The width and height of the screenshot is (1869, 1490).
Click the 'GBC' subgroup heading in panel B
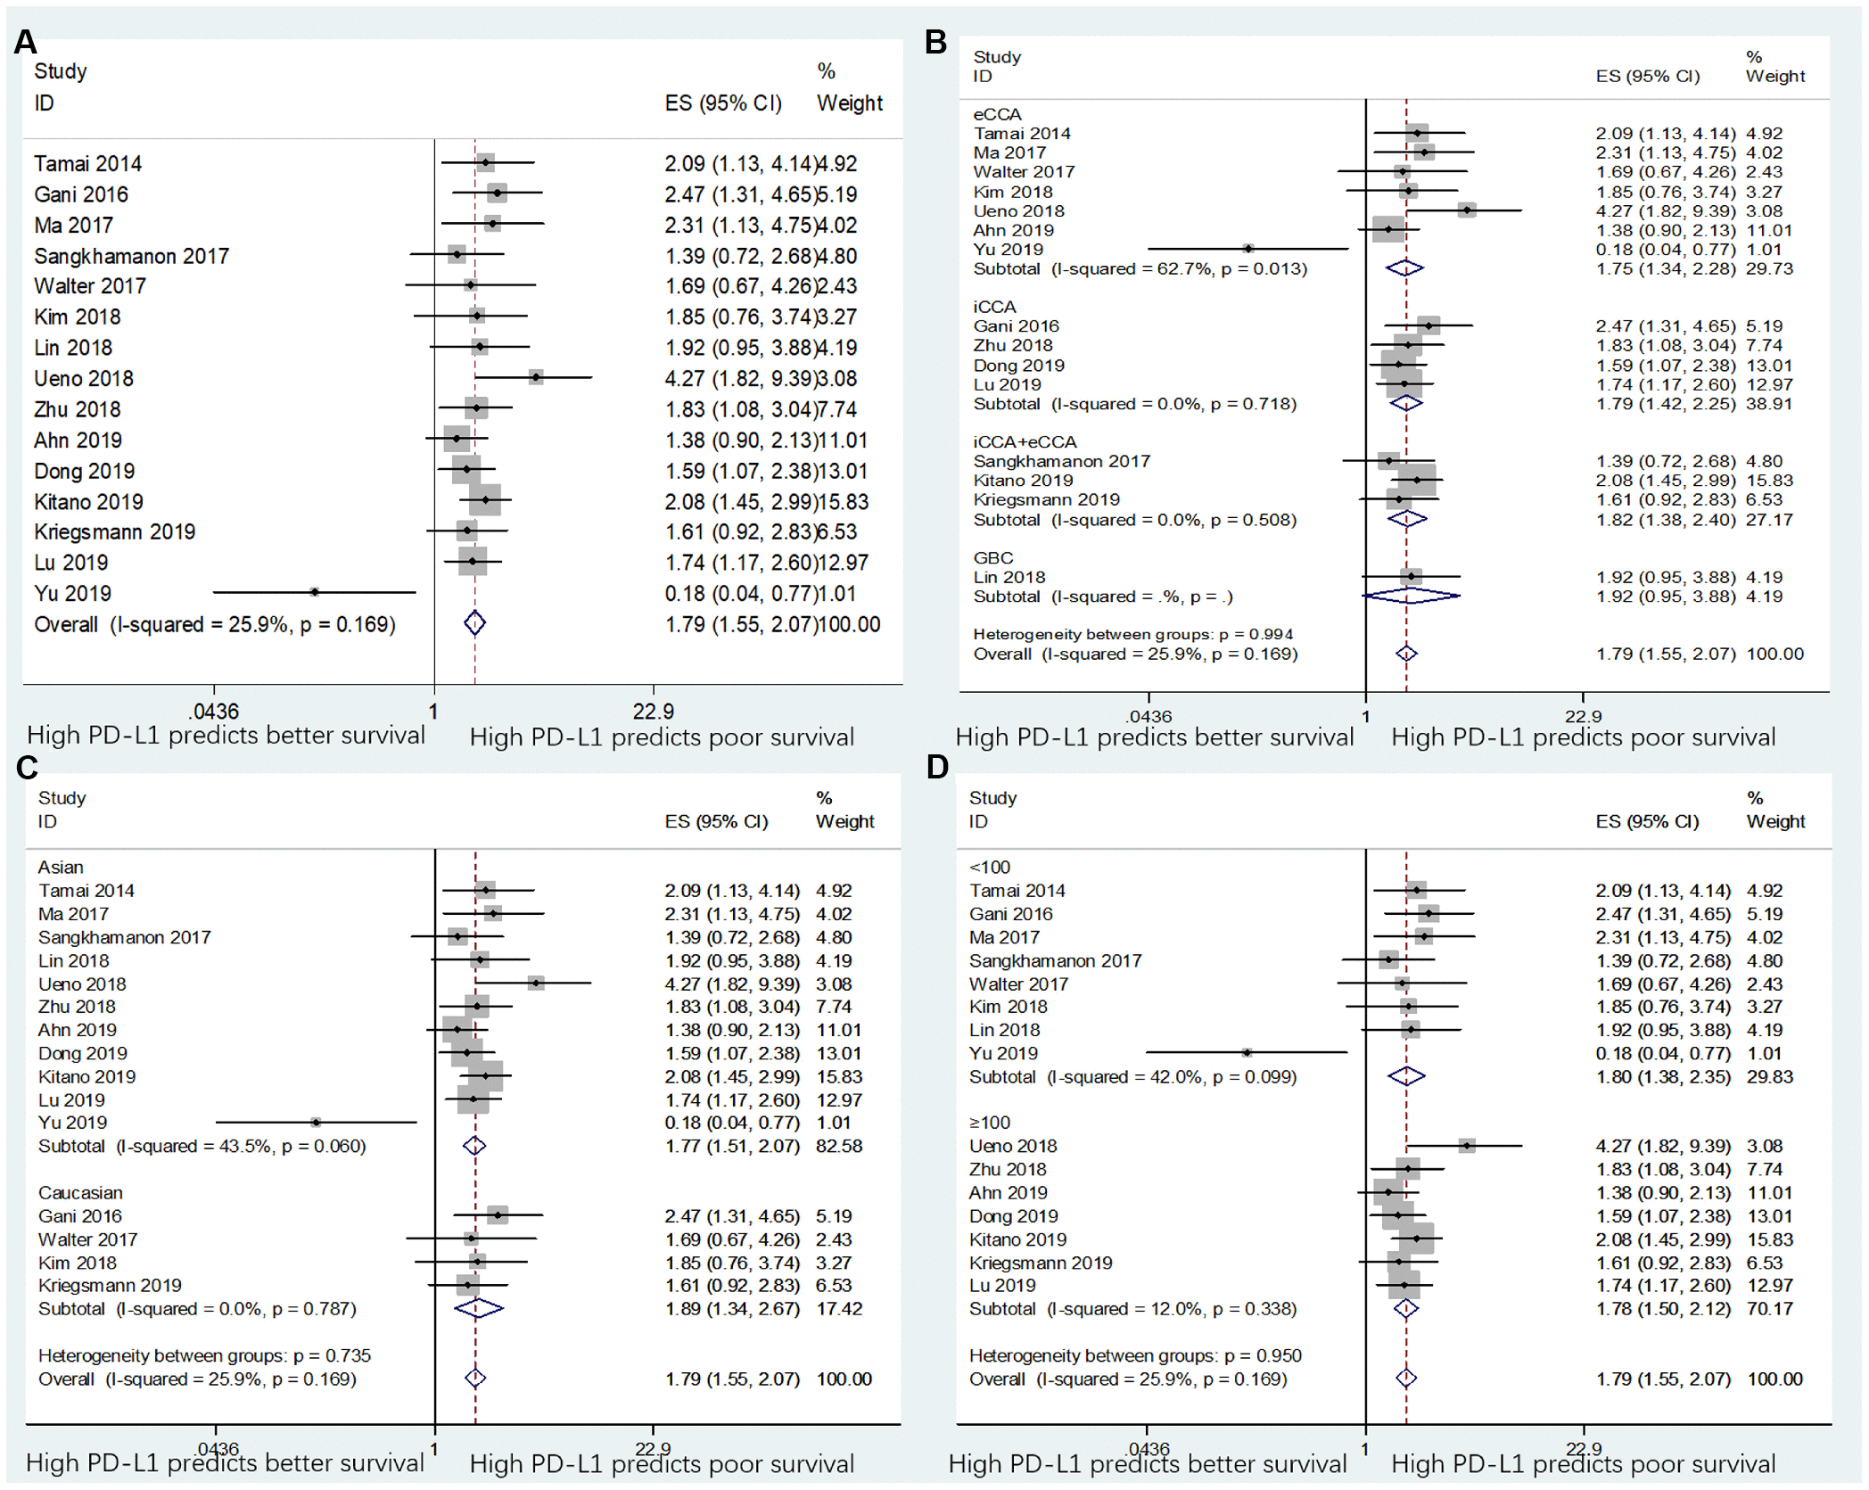992,558
